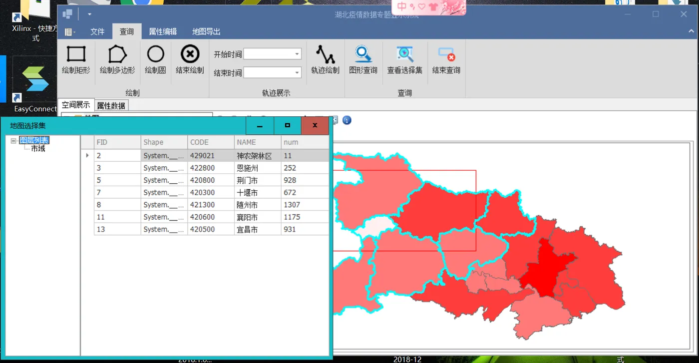Click the num column header

(305, 142)
